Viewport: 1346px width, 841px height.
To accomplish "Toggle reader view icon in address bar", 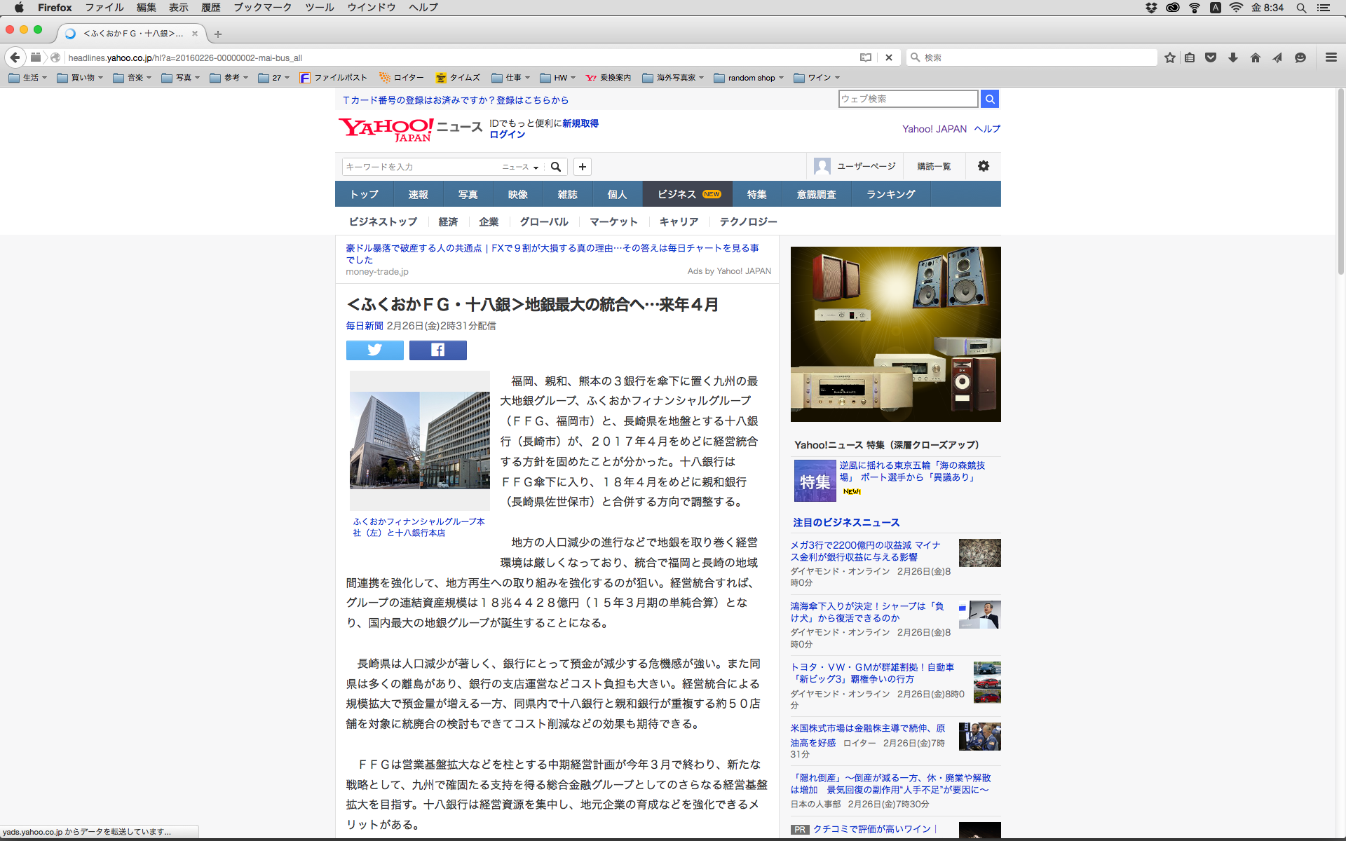I will [866, 57].
